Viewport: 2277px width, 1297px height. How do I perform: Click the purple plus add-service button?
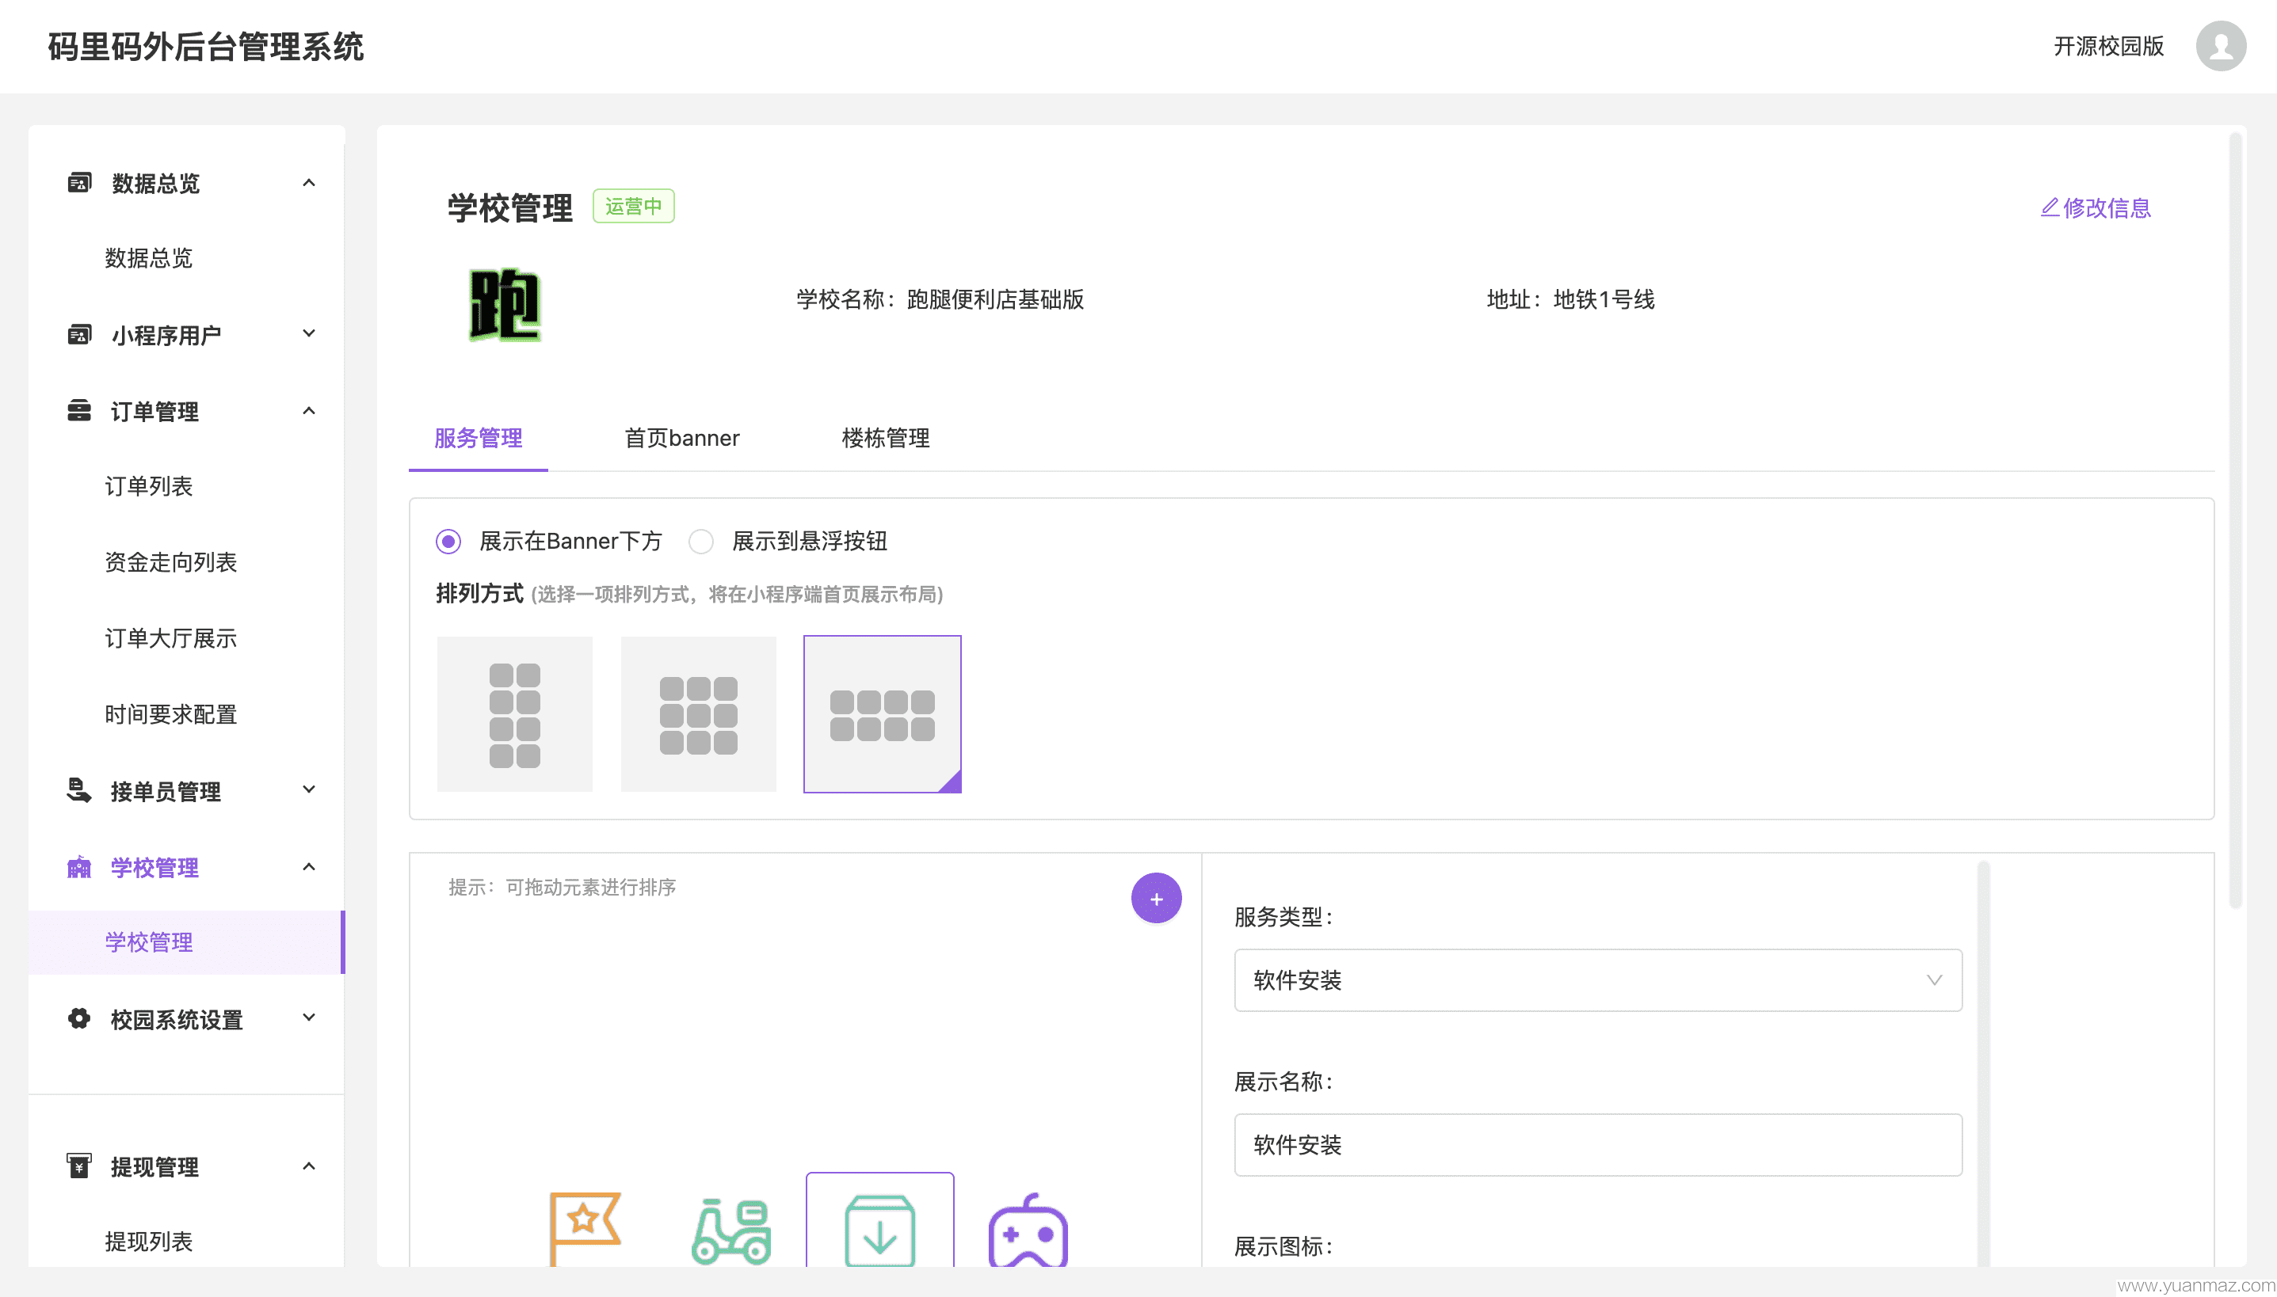point(1156,898)
